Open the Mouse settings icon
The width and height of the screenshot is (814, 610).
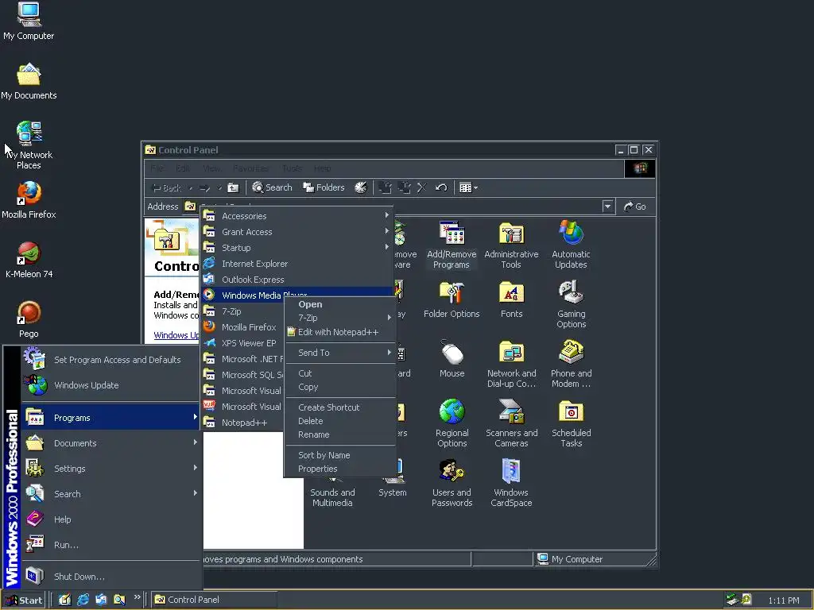pyautogui.click(x=452, y=359)
